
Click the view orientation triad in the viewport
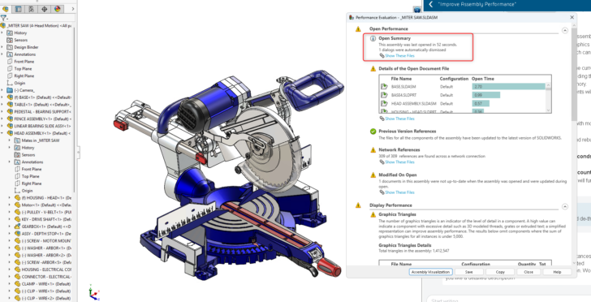93,292
